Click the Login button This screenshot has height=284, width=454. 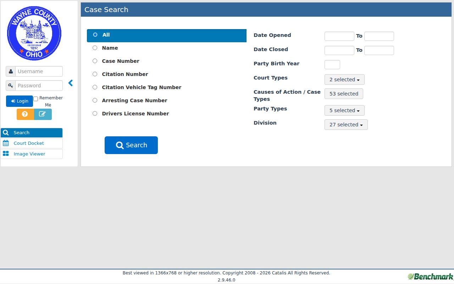tap(20, 101)
